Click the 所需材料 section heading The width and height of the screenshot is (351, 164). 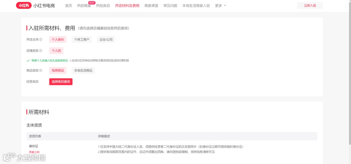[x=39, y=112]
